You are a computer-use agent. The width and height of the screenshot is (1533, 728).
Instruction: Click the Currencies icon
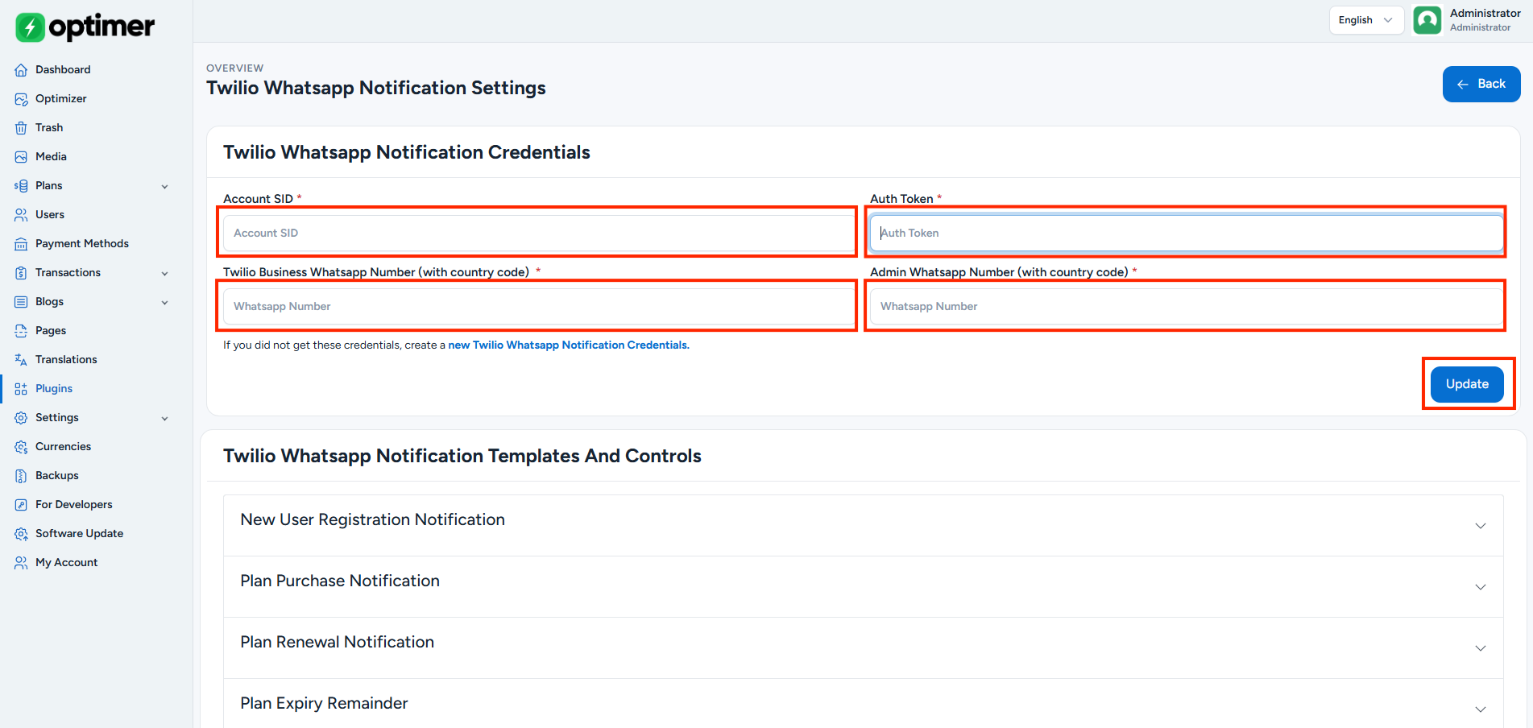coord(21,447)
